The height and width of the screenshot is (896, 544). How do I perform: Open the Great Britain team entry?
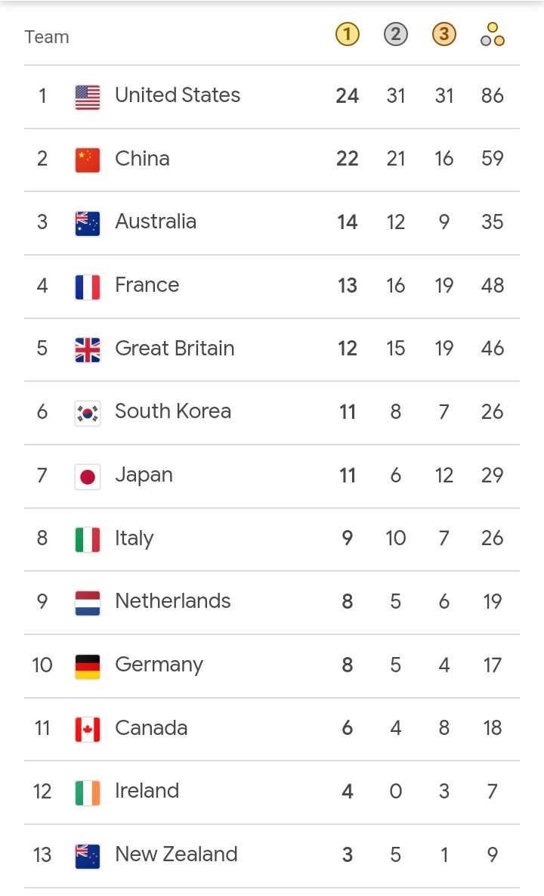[175, 349]
